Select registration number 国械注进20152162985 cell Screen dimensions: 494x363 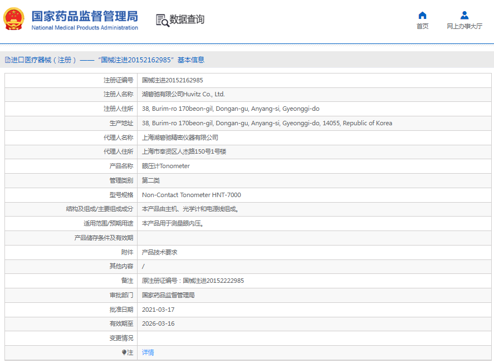coord(172,80)
